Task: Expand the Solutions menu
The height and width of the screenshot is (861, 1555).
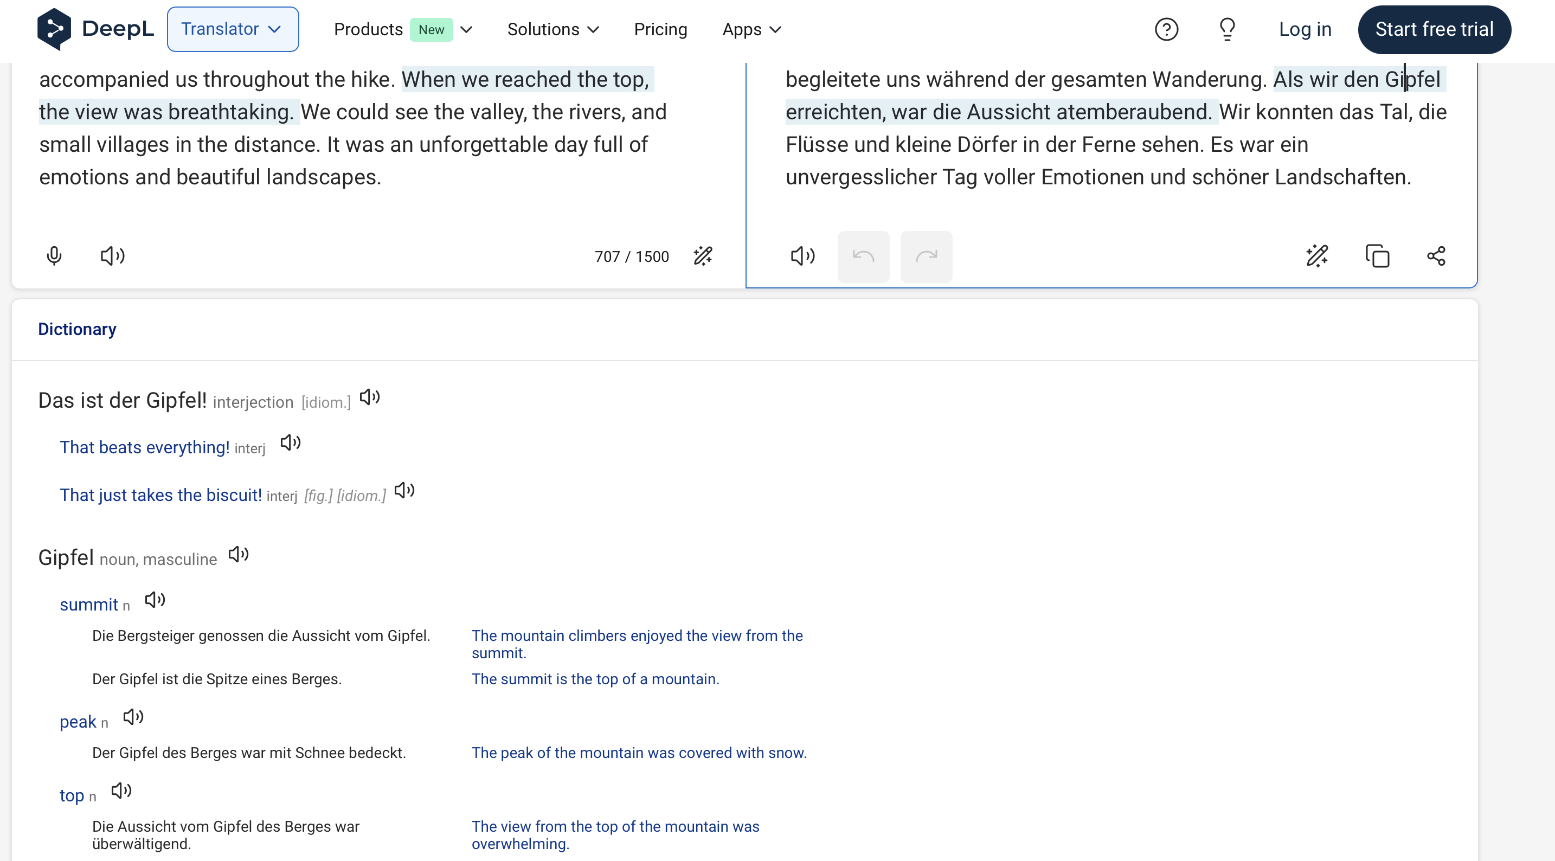Action: coord(552,30)
